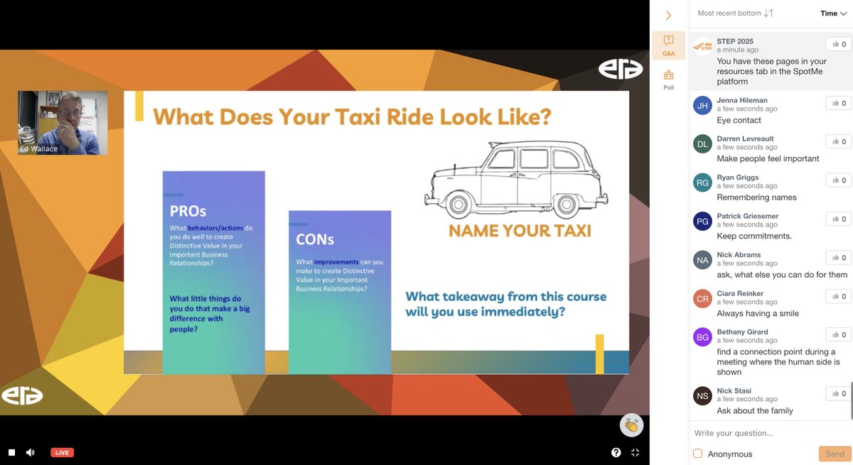Select the text Remembering names
Screen dimensions: 853x465
tap(756, 197)
